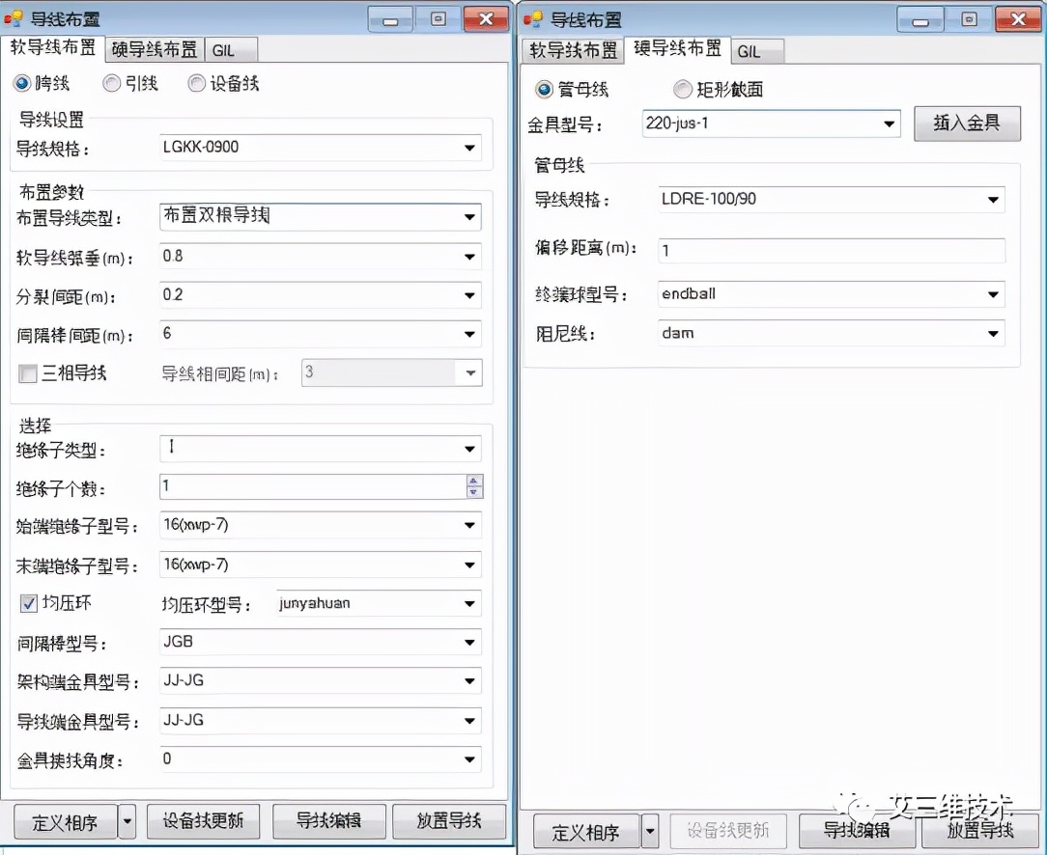Viewport: 1047px width, 855px height.
Task: Open the 金具型号 220-jus-1 dropdown
Action: (x=889, y=124)
